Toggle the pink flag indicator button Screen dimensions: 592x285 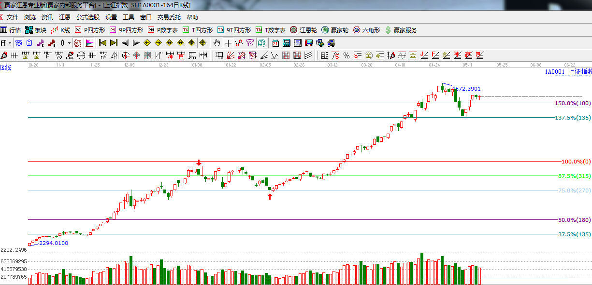click(x=89, y=43)
